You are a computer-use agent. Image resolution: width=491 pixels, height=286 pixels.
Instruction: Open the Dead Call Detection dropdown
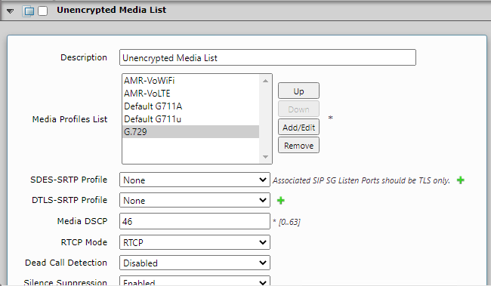[x=194, y=263]
